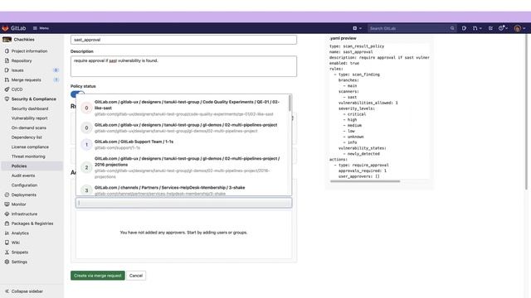Open Security dashboard link
The height and width of the screenshot is (298, 531).
[30, 108]
